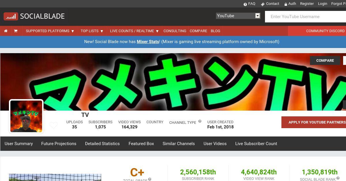
Task: Favorite the channel with heart icon
Action: [x=53, y=125]
